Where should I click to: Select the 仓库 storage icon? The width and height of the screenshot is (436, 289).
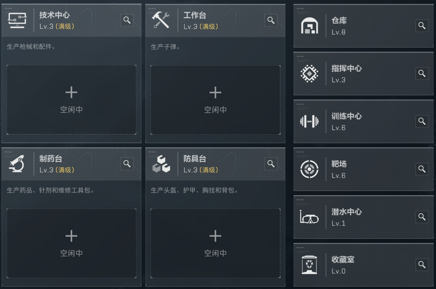click(x=309, y=26)
